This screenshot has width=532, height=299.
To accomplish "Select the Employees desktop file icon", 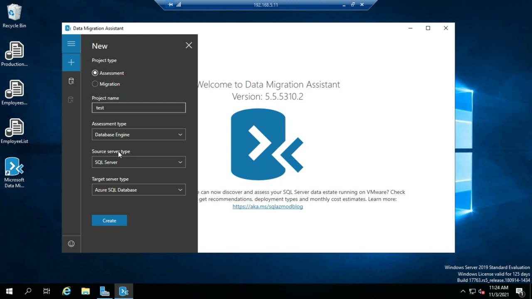I will (14, 93).
